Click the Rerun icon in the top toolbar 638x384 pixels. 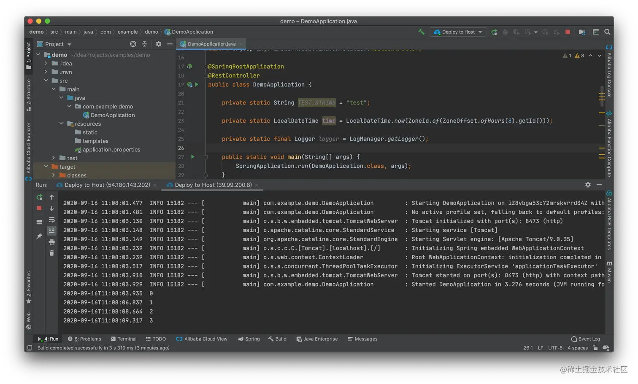494,32
